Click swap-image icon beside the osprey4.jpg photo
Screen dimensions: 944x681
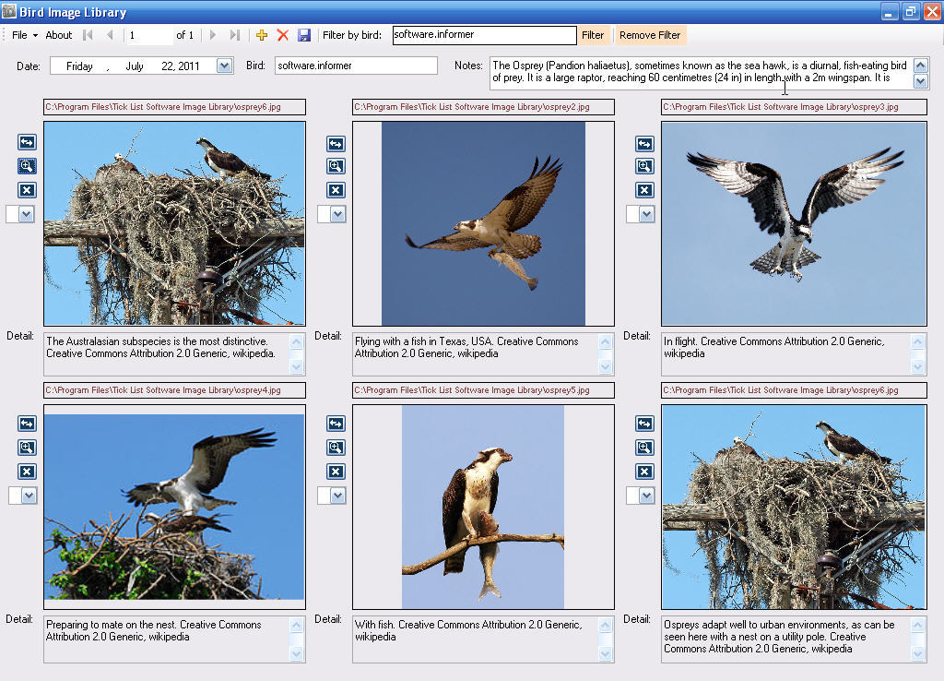(x=27, y=424)
